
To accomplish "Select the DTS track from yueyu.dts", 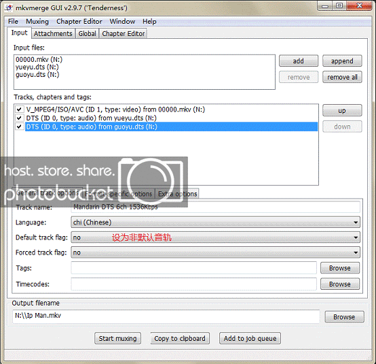I will (x=92, y=118).
